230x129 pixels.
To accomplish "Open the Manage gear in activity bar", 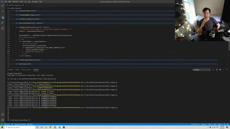I will pyautogui.click(x=3, y=120).
